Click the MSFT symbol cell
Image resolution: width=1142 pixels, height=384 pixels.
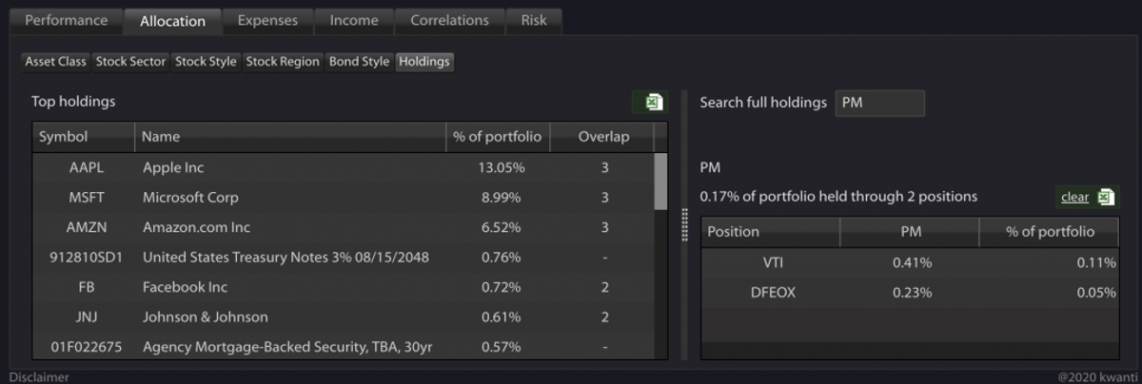[x=87, y=198]
